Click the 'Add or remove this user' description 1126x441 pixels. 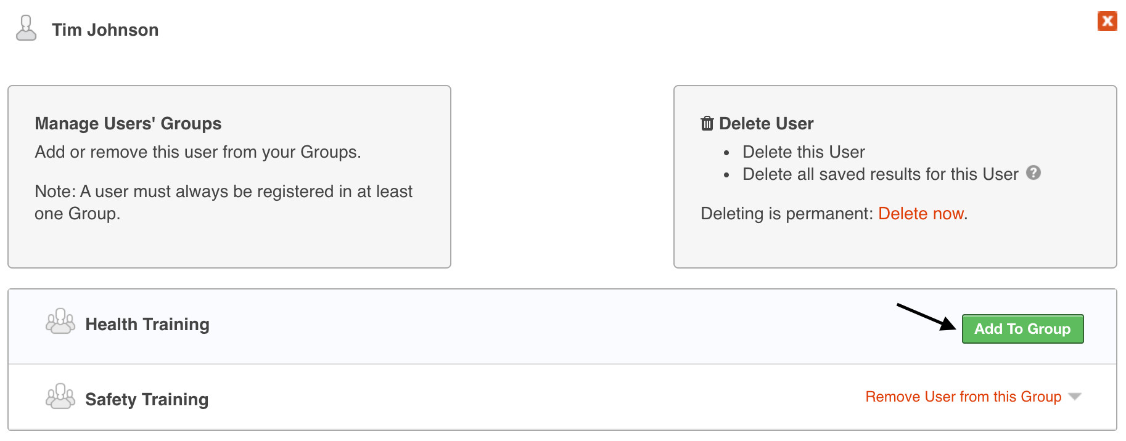coord(198,152)
